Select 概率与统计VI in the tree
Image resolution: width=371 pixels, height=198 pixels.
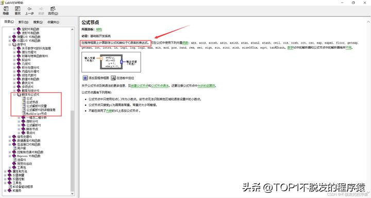(30, 91)
